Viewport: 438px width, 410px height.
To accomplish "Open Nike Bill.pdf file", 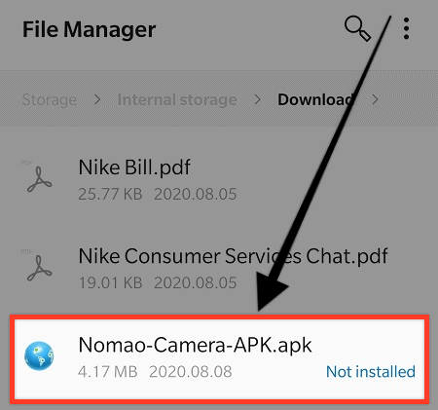I will (219, 179).
